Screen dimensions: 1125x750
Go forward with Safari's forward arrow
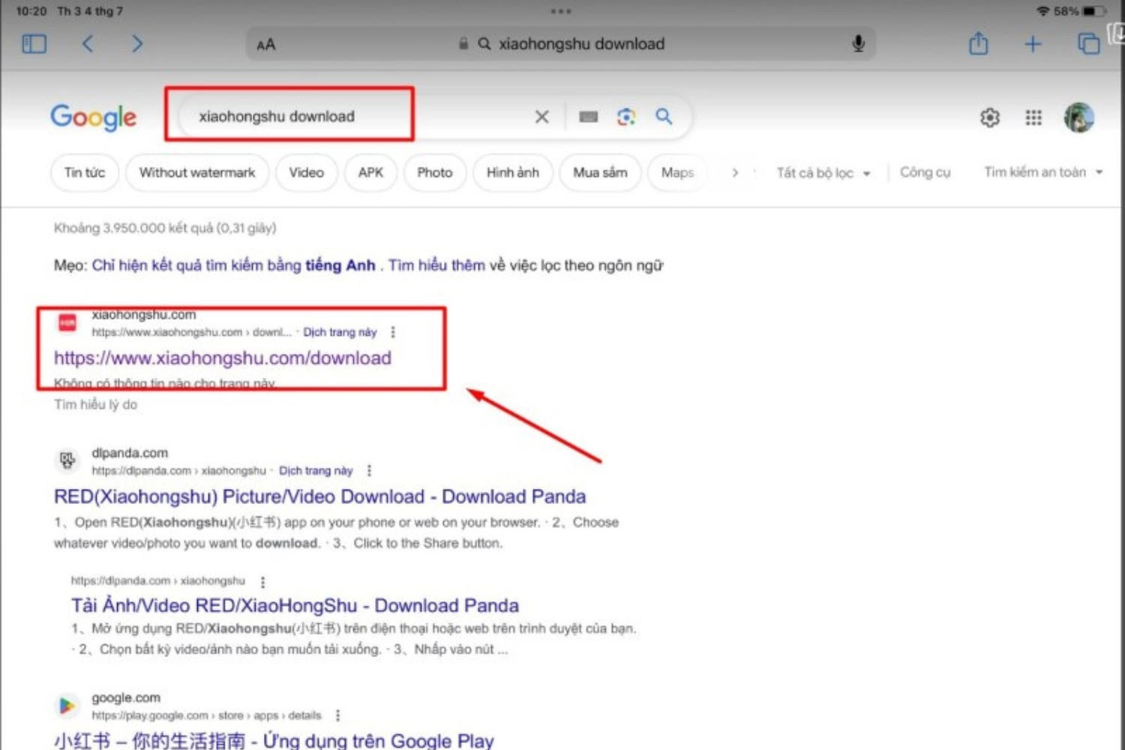pyautogui.click(x=136, y=43)
